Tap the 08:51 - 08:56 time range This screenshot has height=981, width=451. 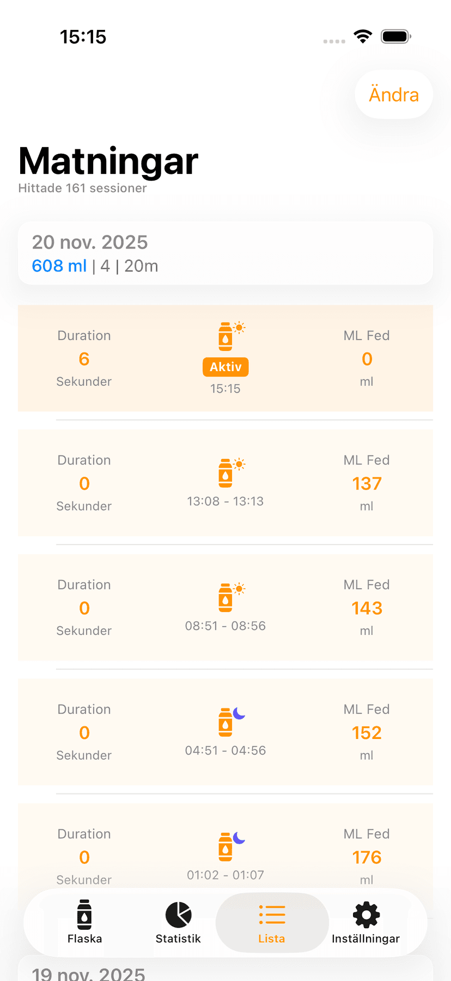pyautogui.click(x=225, y=626)
